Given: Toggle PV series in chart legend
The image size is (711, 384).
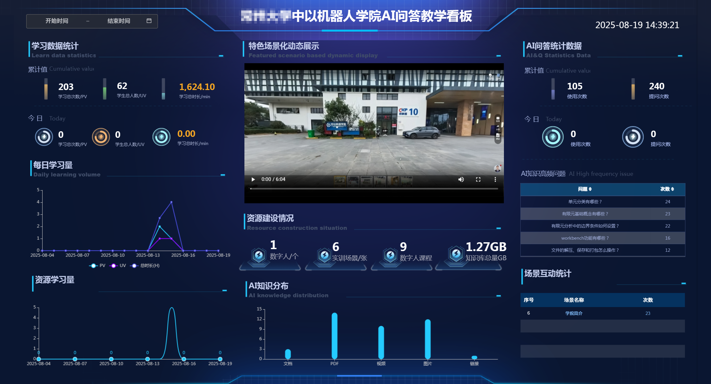Looking at the screenshot, I should (x=97, y=265).
